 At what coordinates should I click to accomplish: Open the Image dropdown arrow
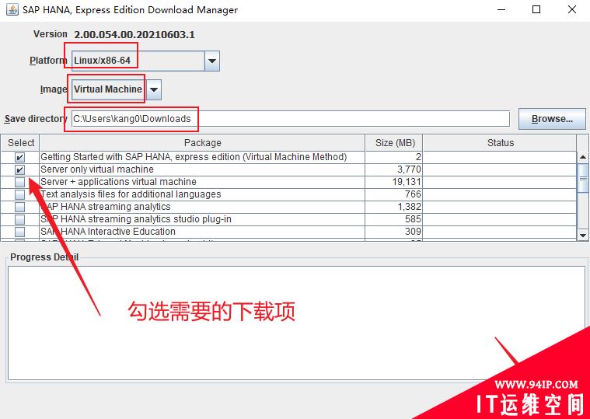153,89
